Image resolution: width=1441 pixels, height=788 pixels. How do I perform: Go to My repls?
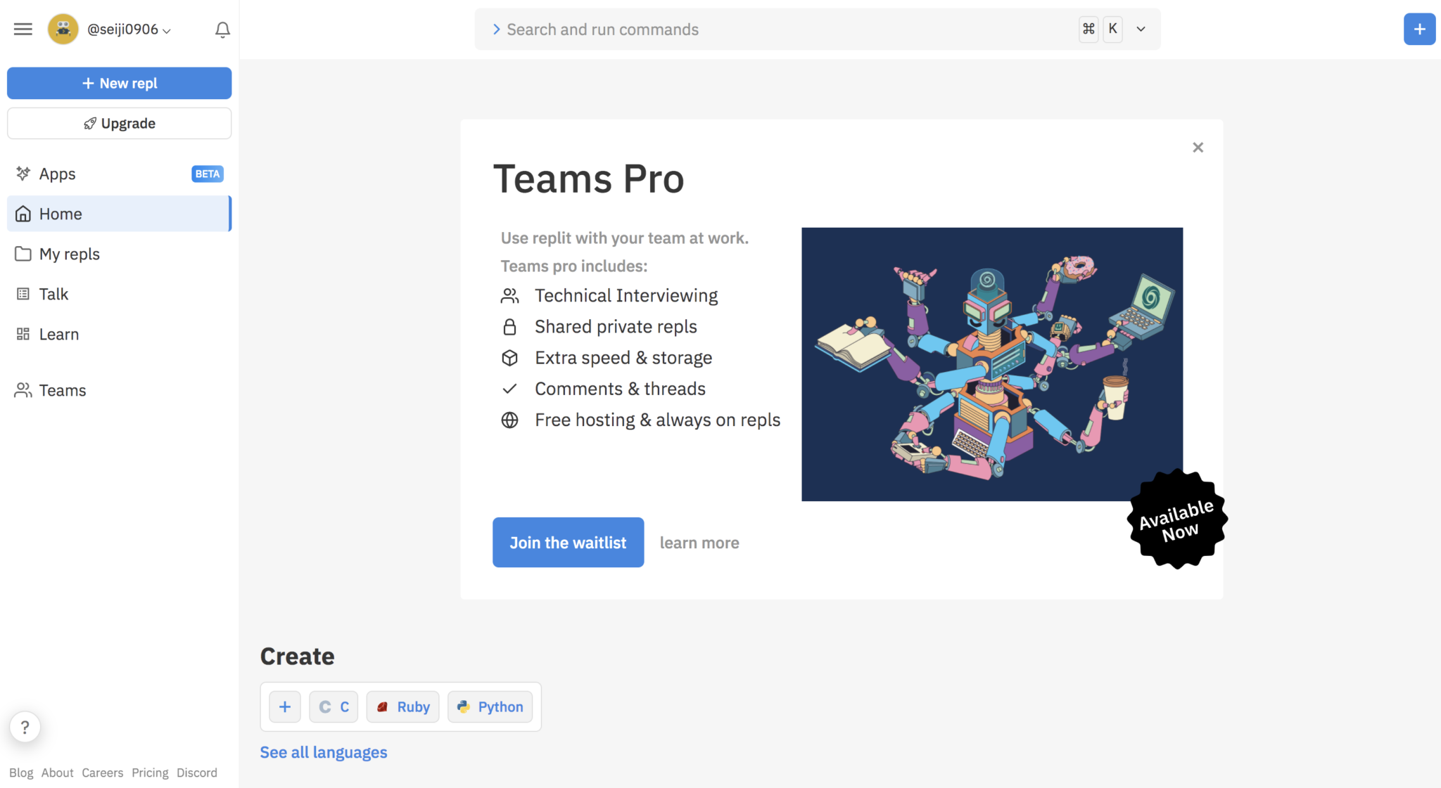click(x=70, y=254)
